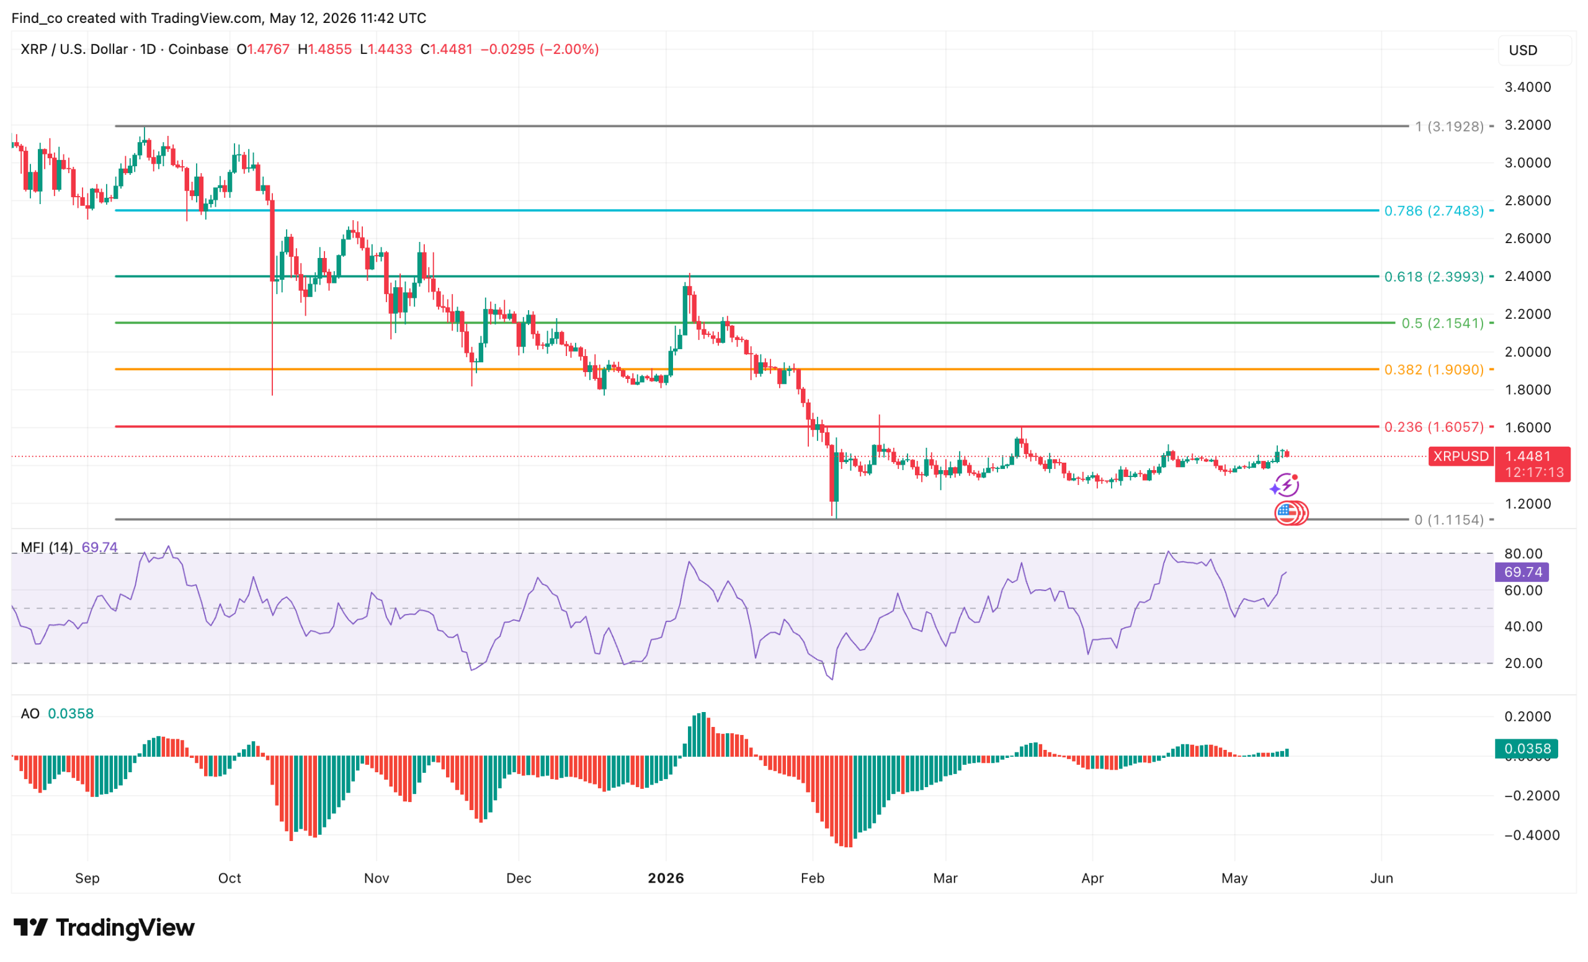Click the −0.0295 (−2.00%) change value

point(540,49)
